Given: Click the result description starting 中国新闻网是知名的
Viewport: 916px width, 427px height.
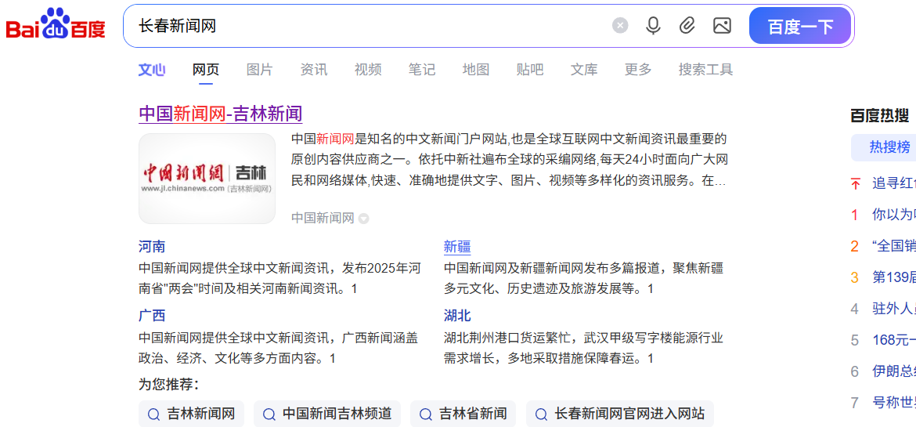Looking at the screenshot, I should [x=509, y=160].
